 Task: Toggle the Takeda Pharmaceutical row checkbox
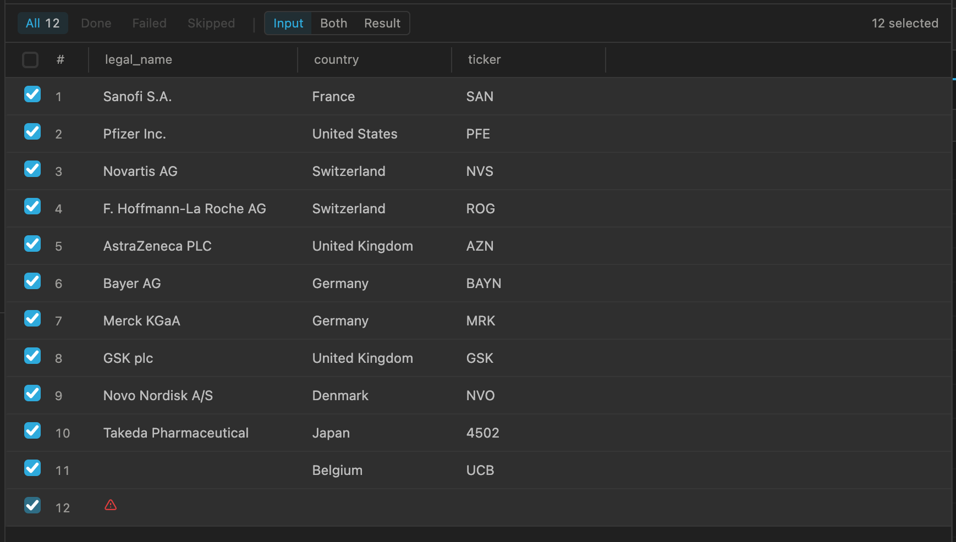[32, 431]
